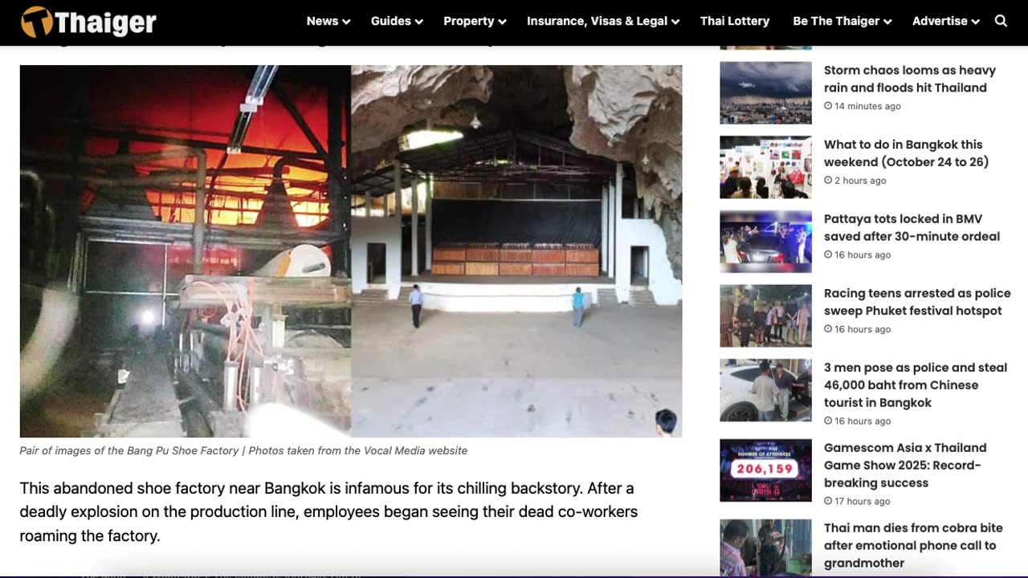The image size is (1028, 578).
Task: Open Racing teens arrested article link
Action: coord(917,302)
